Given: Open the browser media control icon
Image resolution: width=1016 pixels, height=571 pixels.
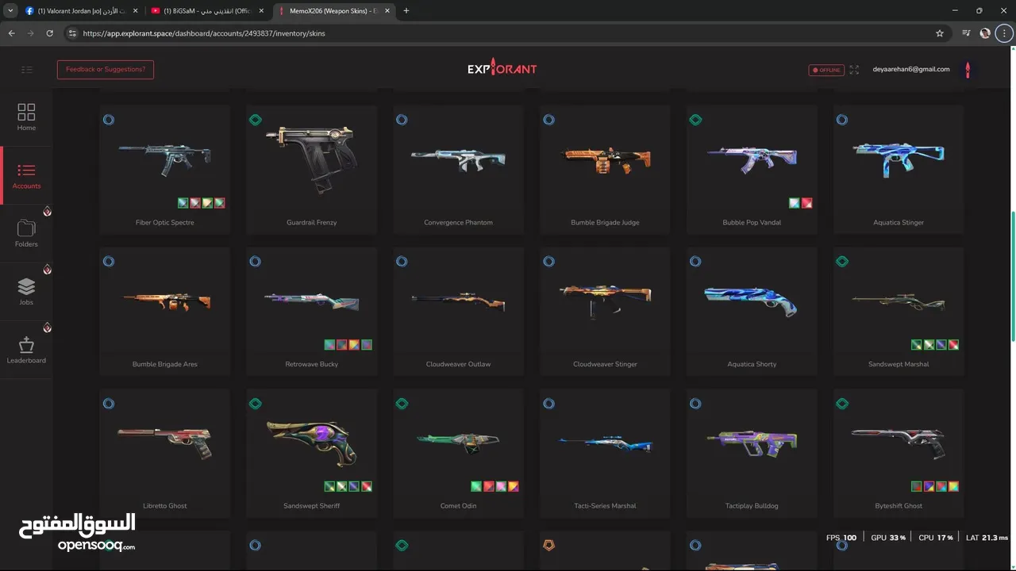Looking at the screenshot, I should point(966,33).
